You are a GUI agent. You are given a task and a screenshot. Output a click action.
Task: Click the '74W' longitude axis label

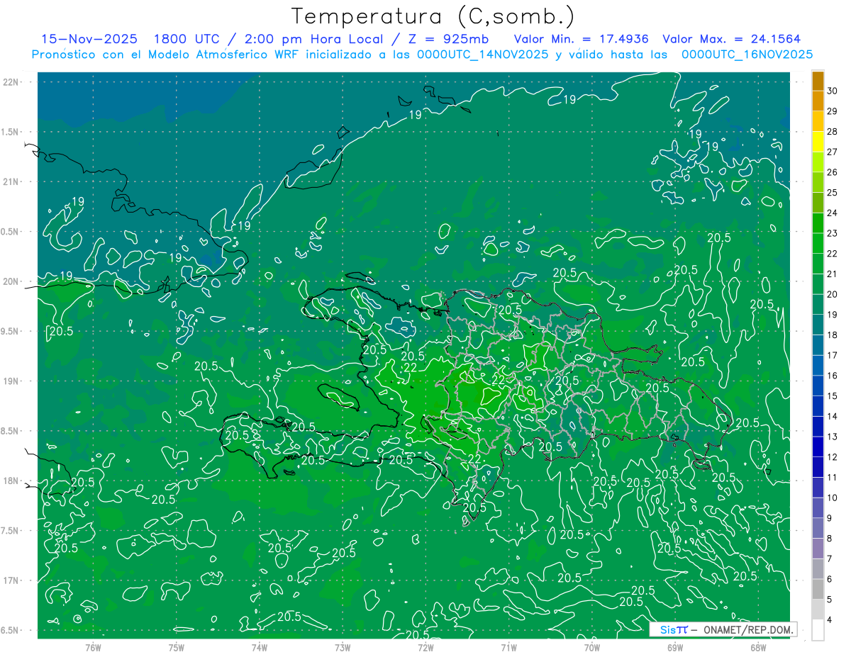(x=260, y=647)
